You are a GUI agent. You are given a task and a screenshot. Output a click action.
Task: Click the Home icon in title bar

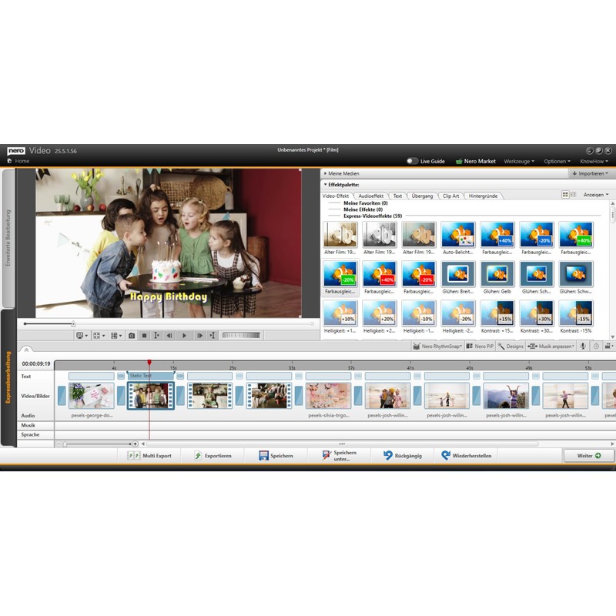click(x=11, y=161)
